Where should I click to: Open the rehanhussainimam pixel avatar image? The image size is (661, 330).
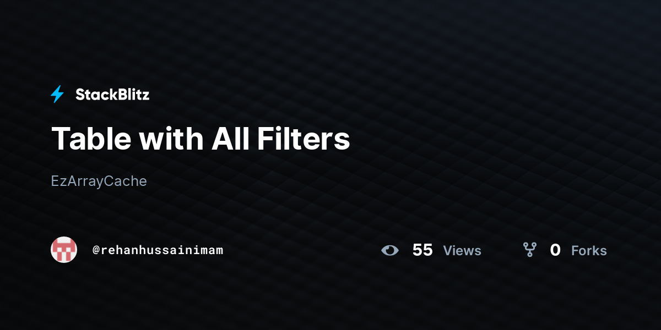pos(64,250)
